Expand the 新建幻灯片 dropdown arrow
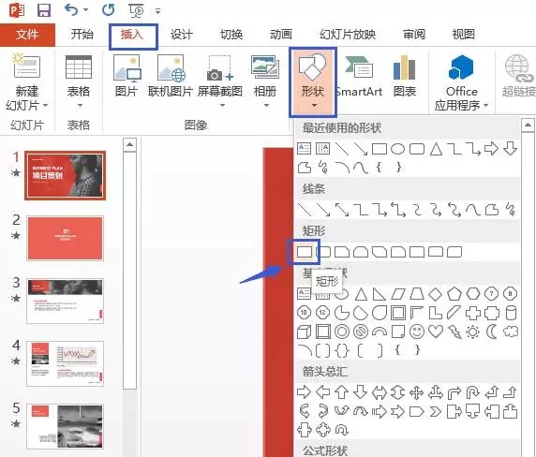 tap(46, 105)
